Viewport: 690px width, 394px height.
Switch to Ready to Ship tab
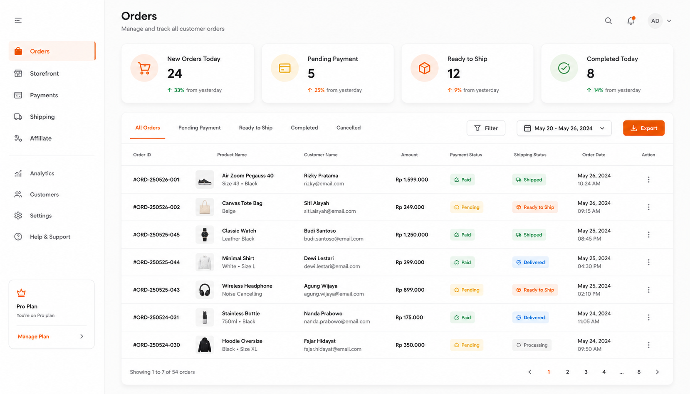(256, 128)
